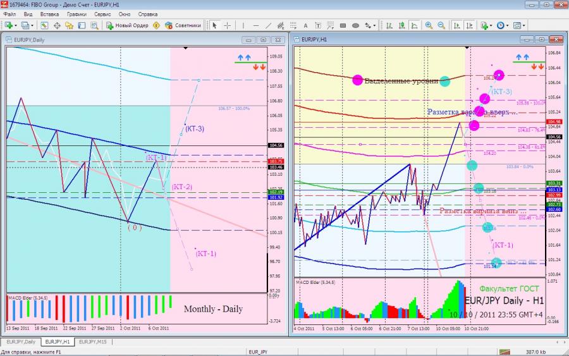Expand the New Chart dropdown arrow
Viewport: 569px width, 356px height.
[x=16, y=26]
